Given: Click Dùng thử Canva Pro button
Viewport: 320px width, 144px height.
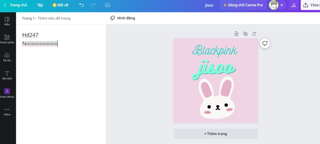Looking at the screenshot, I should point(243,5).
